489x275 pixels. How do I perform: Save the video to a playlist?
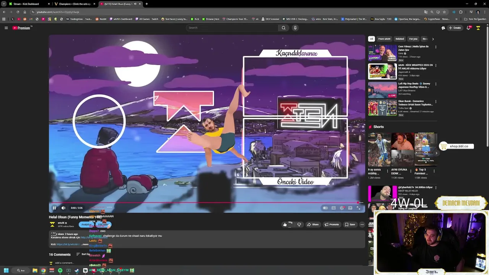coord(350,224)
